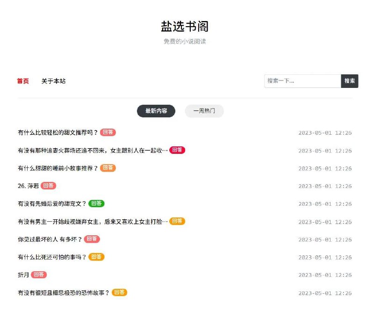Click 回答 tag beside 折月
Screen dimensions: 374x311
click(x=39, y=275)
